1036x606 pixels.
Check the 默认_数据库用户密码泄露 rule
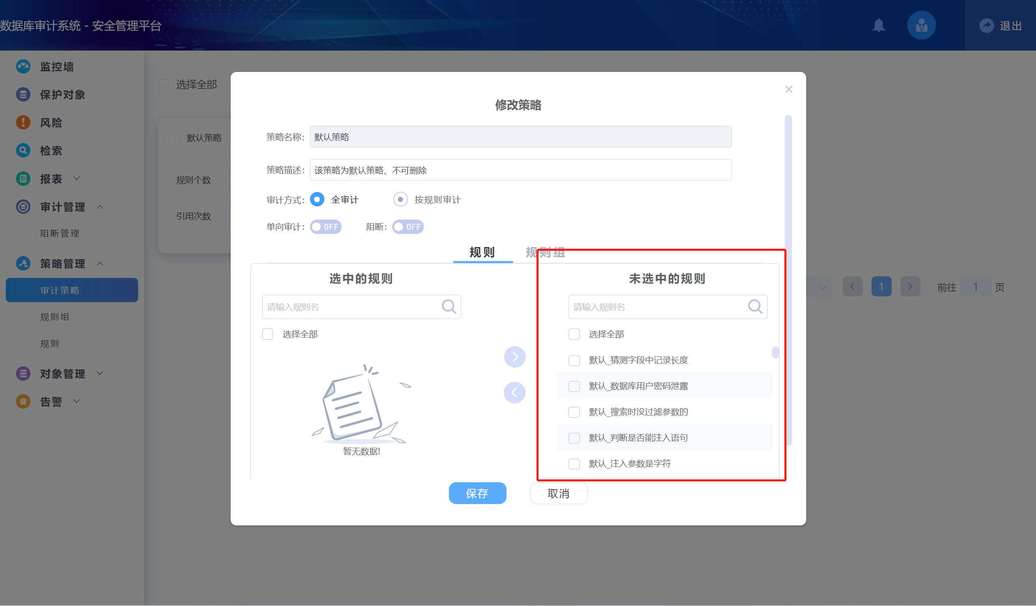[x=574, y=386]
